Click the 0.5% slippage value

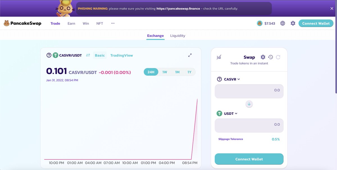click(x=276, y=139)
